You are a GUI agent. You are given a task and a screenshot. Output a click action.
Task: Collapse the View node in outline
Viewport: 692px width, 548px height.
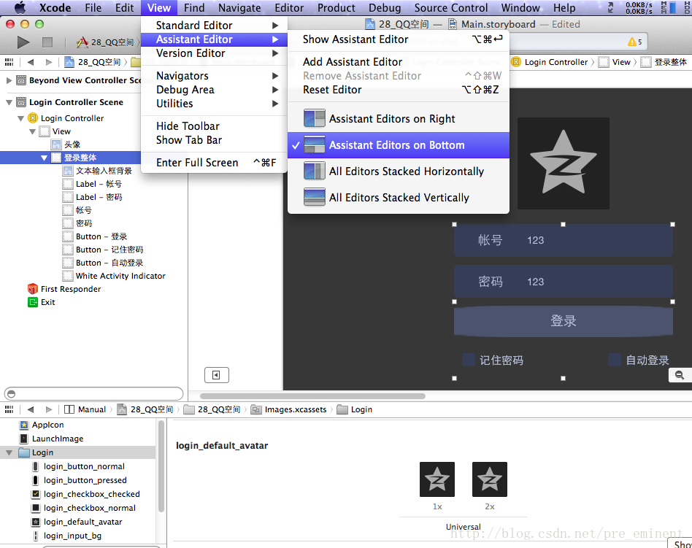click(x=32, y=131)
